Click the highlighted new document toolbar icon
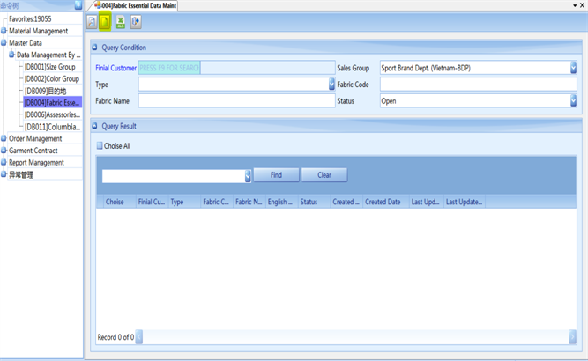The image size is (588, 361). coord(106,22)
